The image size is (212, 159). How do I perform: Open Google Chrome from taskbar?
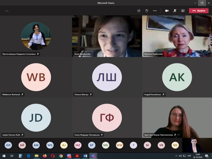(x=61, y=156)
